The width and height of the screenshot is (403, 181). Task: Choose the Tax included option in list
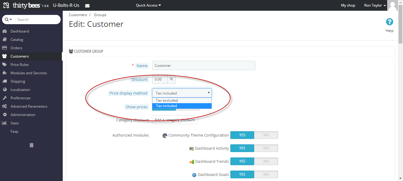coord(182,106)
